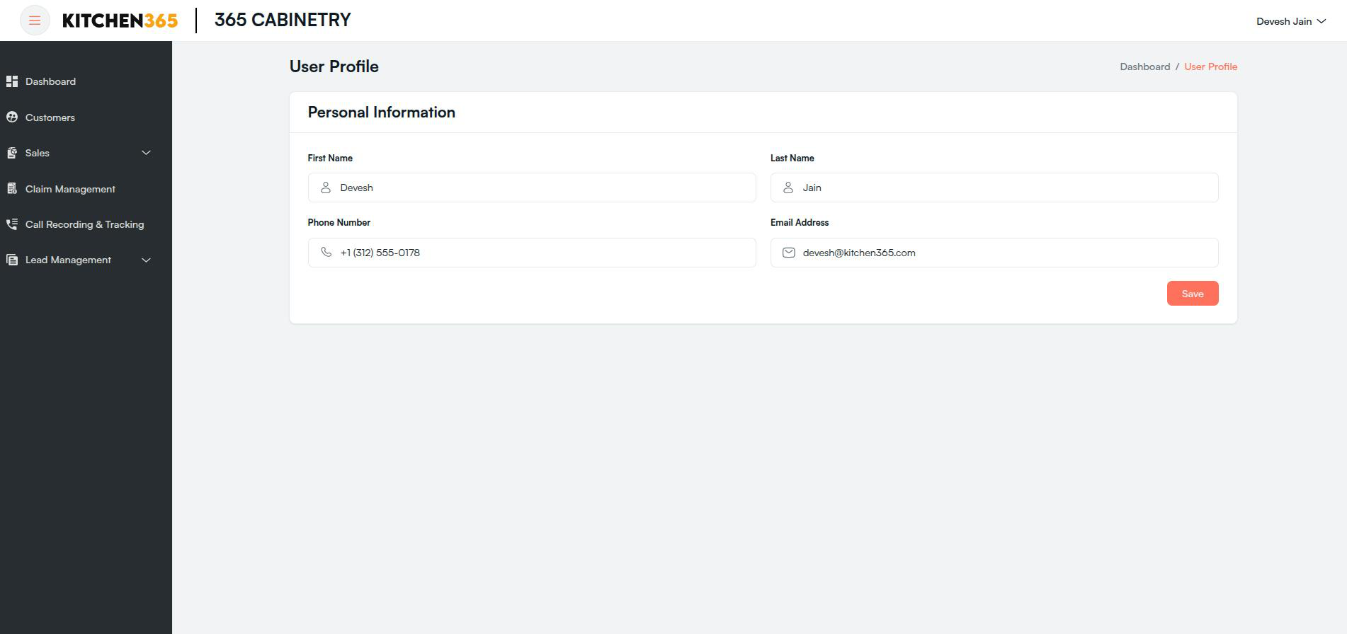Screen dimensions: 1347x634
Task: Focus the Last Name input containing Jain
Action: point(994,188)
